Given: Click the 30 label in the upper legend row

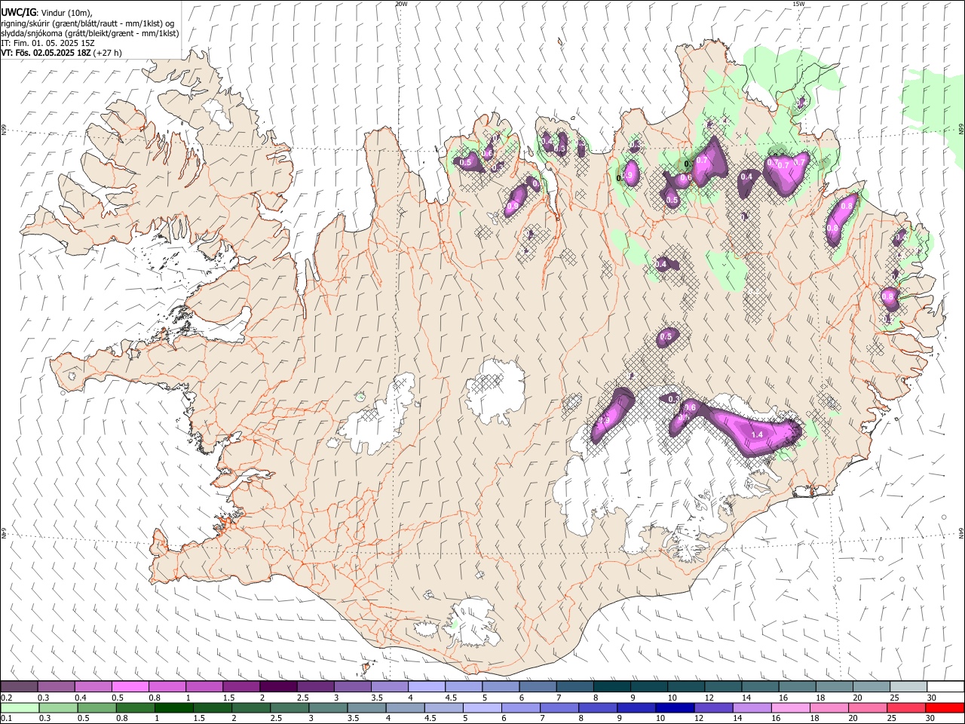Looking at the screenshot, I should (932, 698).
